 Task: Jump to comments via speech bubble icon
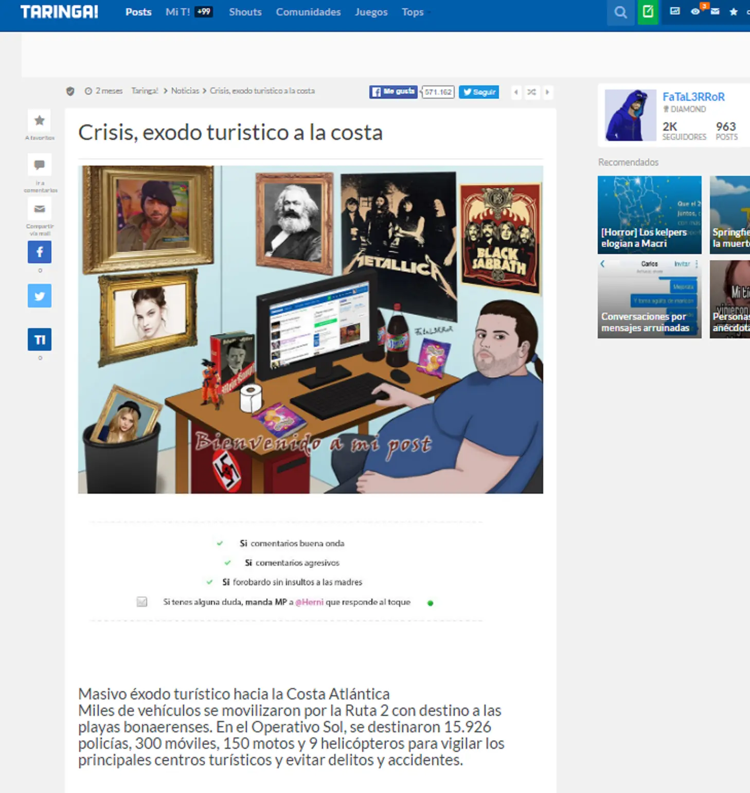[x=39, y=165]
